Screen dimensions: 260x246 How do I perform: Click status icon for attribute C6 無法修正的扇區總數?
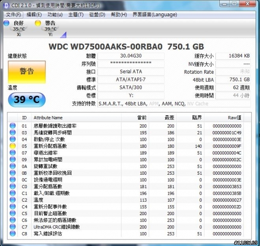click(13, 220)
